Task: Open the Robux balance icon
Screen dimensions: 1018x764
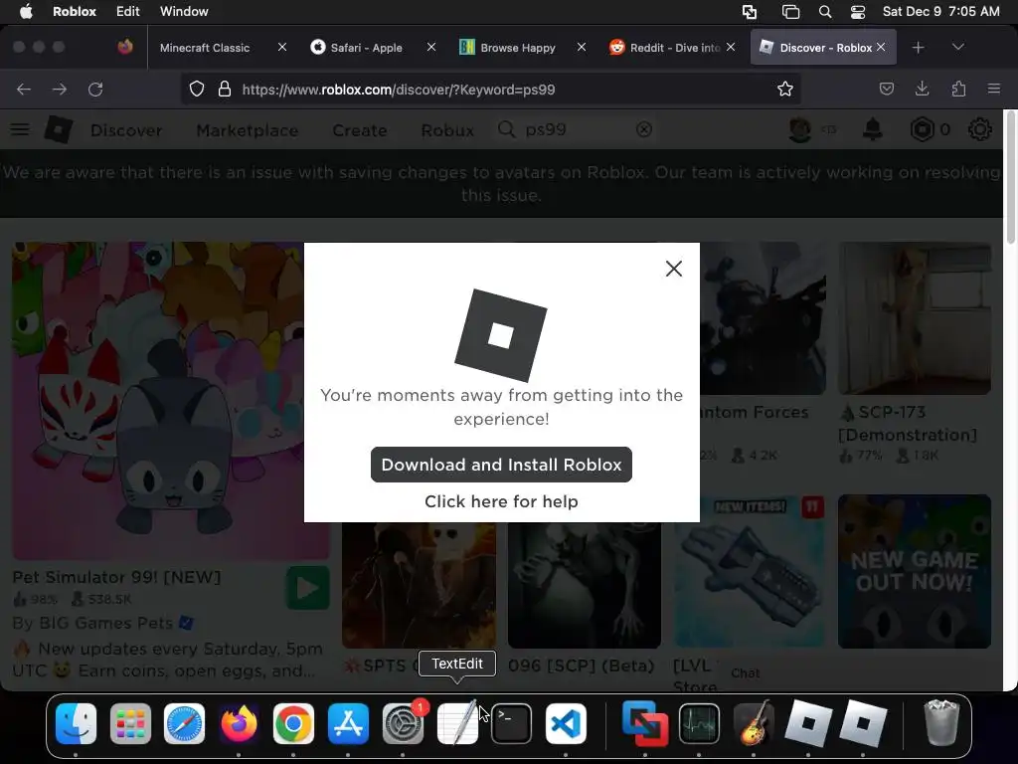Action: point(922,130)
